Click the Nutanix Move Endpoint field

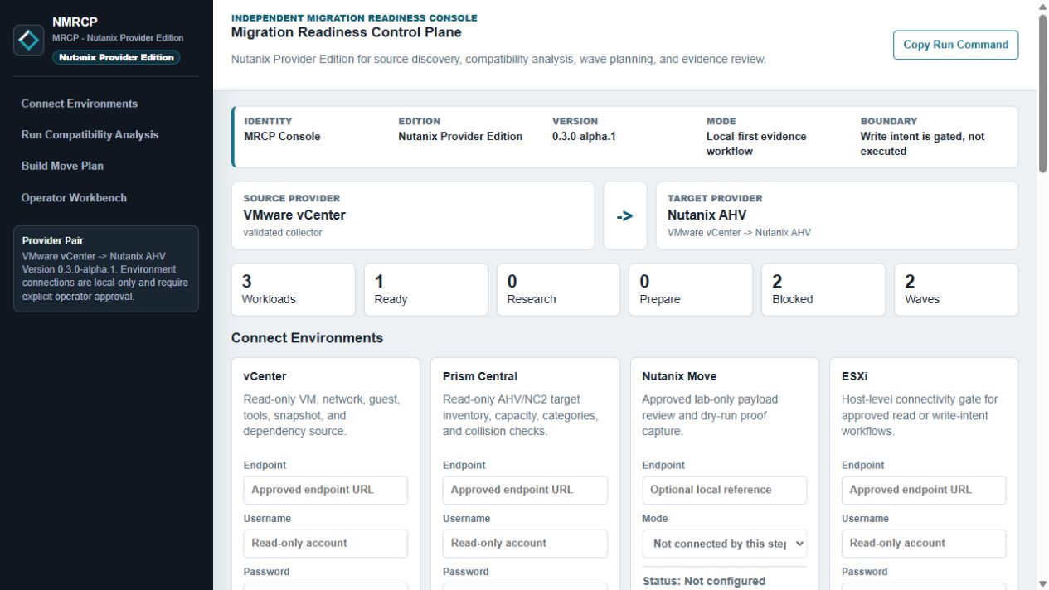tap(725, 490)
